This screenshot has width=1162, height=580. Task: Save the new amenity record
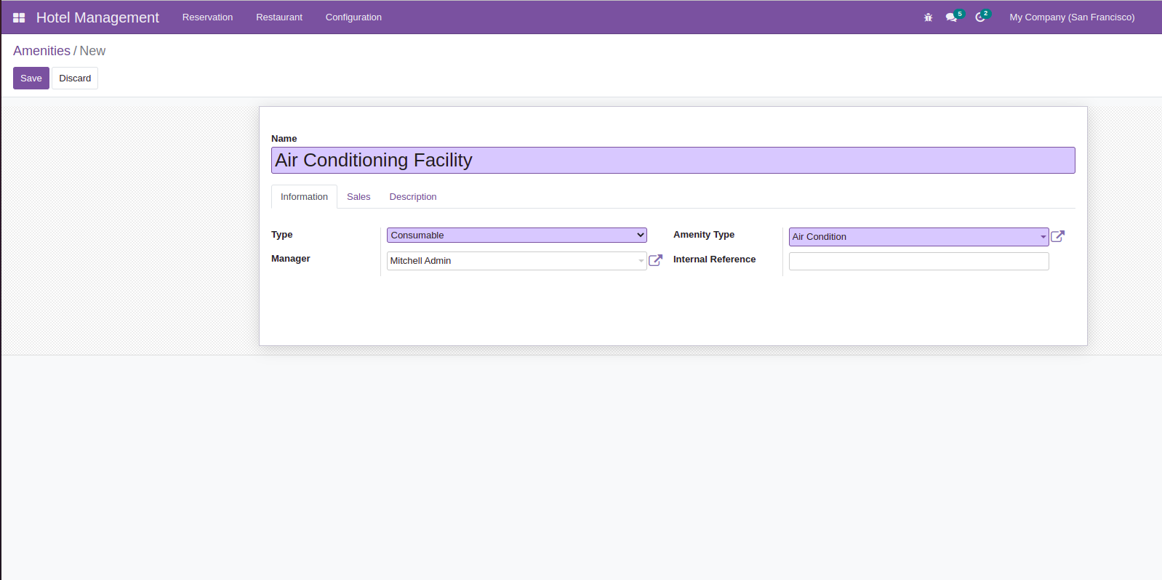click(x=31, y=78)
